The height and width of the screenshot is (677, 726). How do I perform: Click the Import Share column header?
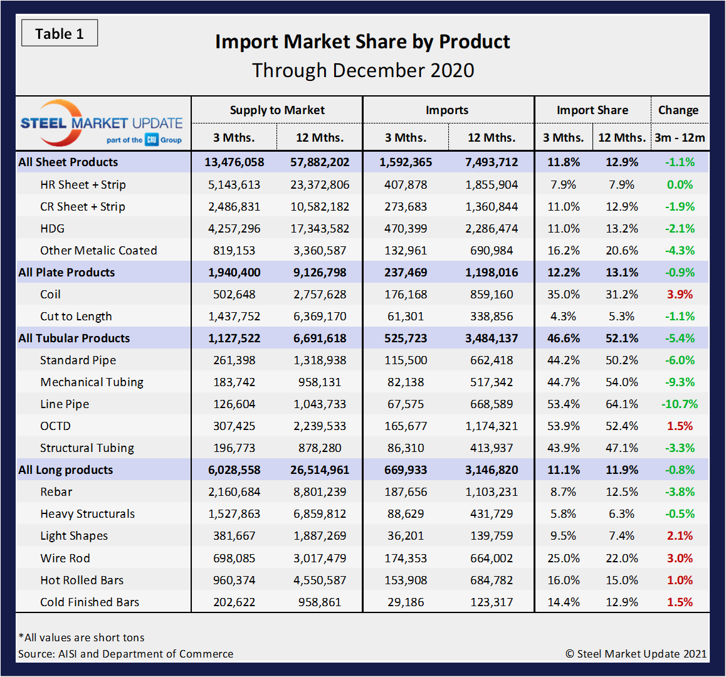pyautogui.click(x=592, y=110)
